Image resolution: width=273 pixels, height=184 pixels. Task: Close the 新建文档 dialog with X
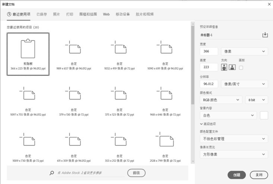pyautogui.click(x=269, y=4)
